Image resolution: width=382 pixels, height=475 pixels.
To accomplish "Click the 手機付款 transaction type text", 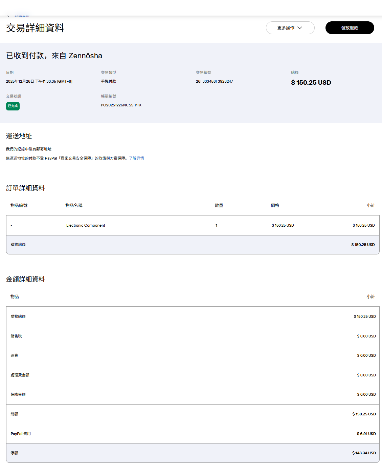I will (x=108, y=81).
